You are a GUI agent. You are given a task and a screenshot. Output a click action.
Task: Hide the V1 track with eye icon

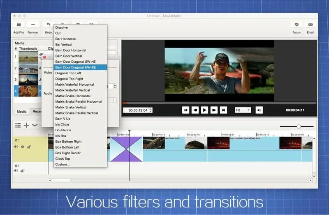[x=23, y=147]
